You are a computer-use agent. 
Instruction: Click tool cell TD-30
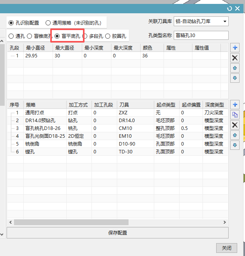[x=136, y=152]
